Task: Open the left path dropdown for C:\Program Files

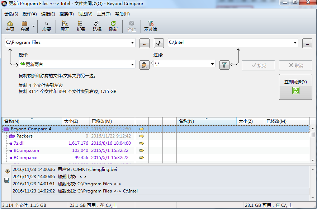Action: click(x=132, y=42)
